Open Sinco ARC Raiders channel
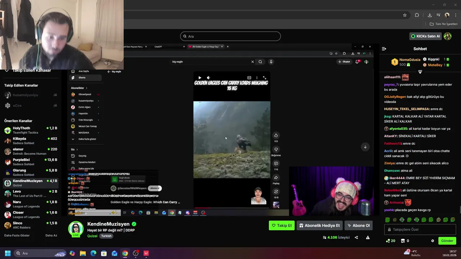Viewport: 461px width, 259px height. click(31, 225)
